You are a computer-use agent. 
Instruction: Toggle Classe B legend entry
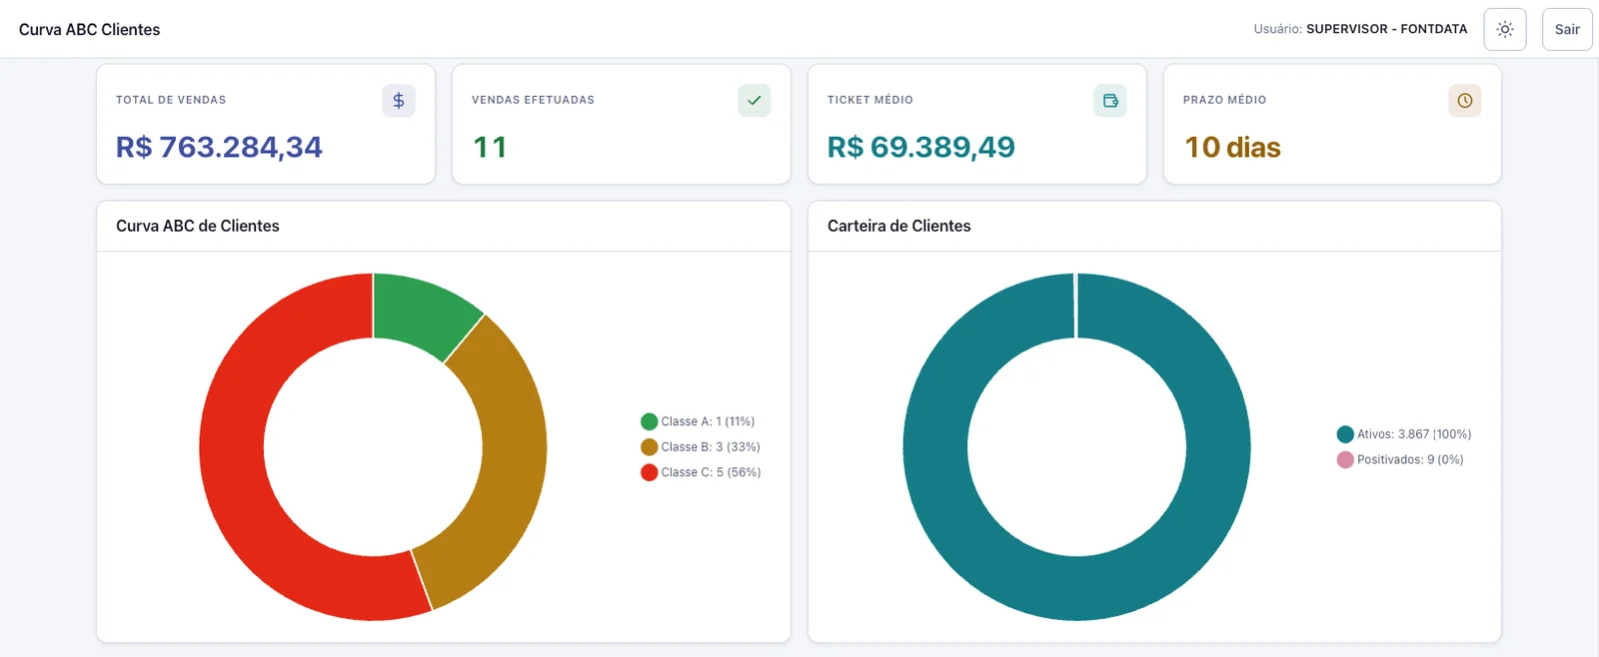click(701, 446)
